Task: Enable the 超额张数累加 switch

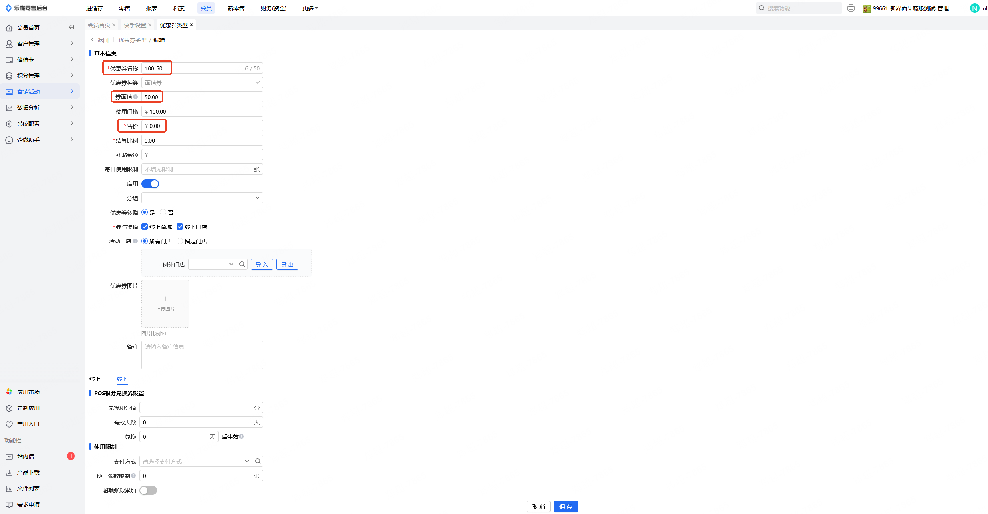Action: pos(148,490)
